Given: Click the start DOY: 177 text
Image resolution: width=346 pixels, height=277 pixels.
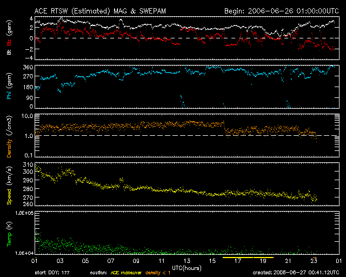Looking at the screenshot, I should point(52,273).
